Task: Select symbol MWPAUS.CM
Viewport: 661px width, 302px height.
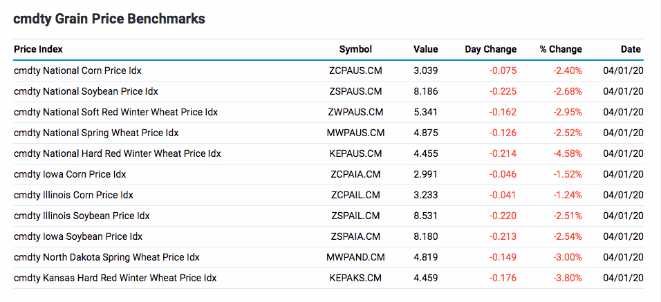Action: pos(356,133)
